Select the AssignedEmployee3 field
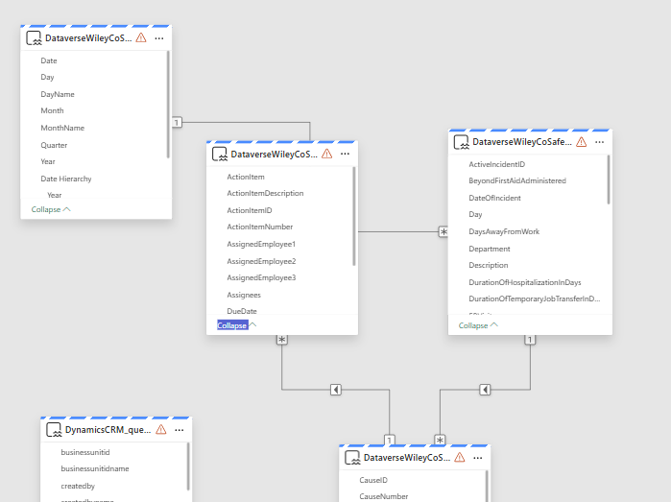This screenshot has width=671, height=502. pyautogui.click(x=261, y=277)
